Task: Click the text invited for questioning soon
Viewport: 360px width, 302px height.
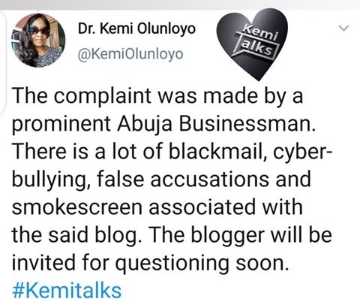Action: 149,263
